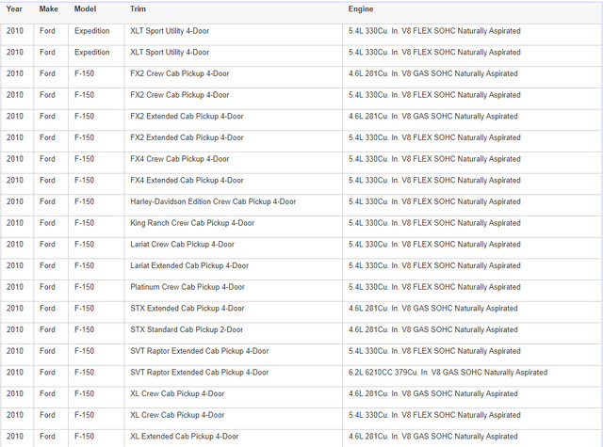Click engine cell in Lariat Crew Cab row
Image resolution: width=603 pixels, height=447 pixels.
pyautogui.click(x=434, y=245)
